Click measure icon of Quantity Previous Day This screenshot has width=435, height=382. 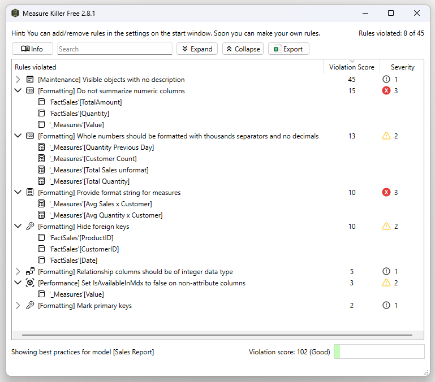click(x=41, y=147)
